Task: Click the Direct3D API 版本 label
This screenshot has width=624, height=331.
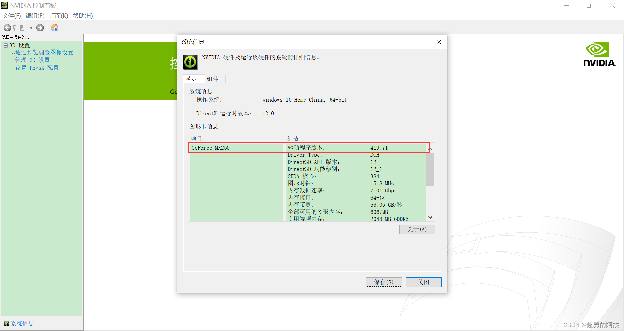Action: point(313,162)
